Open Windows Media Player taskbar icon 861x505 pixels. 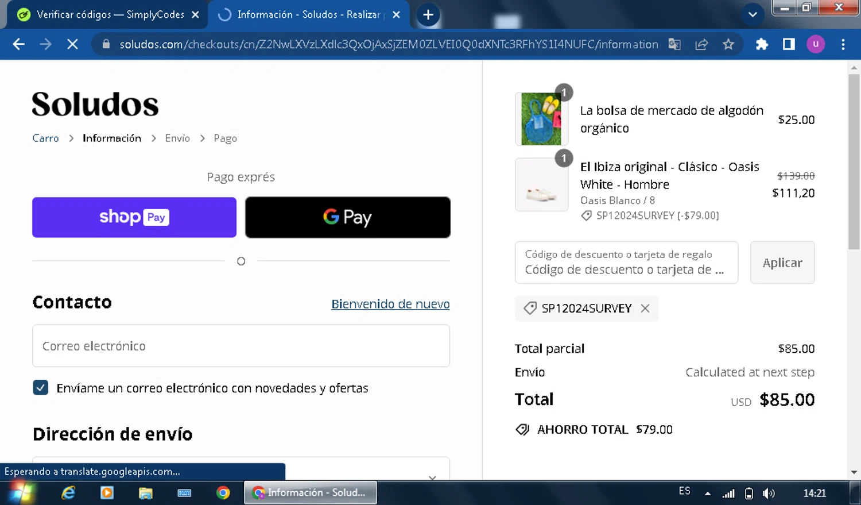[107, 493]
